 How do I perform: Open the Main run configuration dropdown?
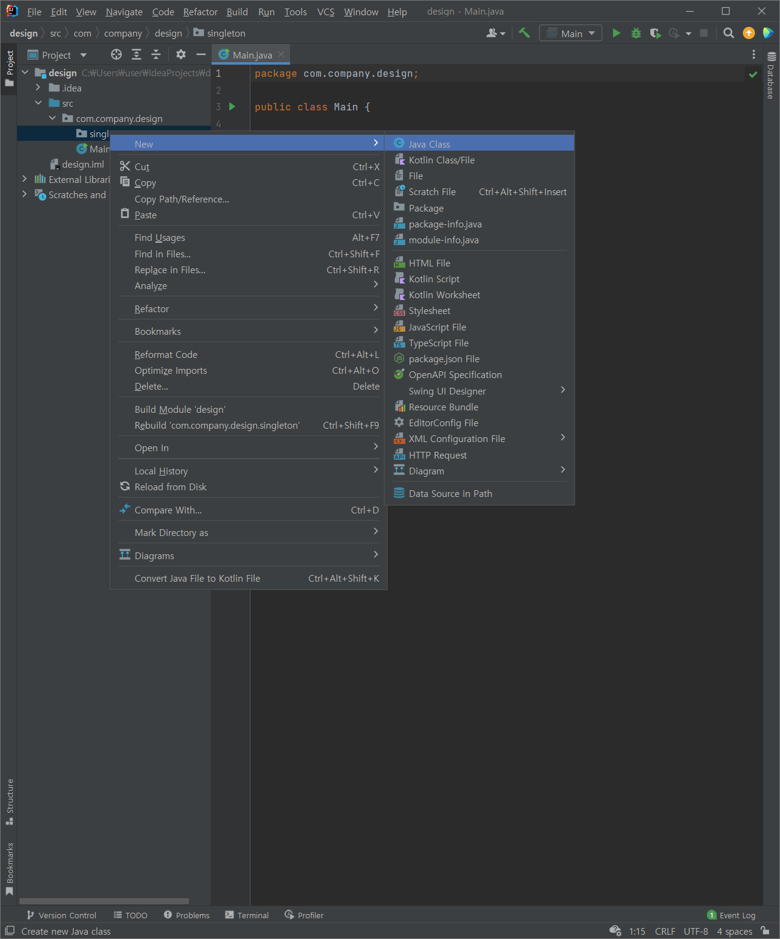tap(571, 33)
